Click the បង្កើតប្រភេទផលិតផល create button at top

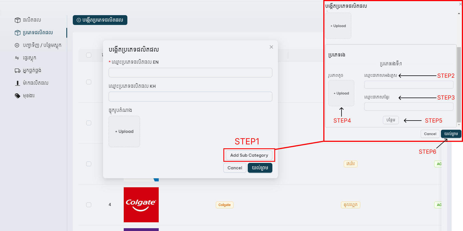pos(100,20)
